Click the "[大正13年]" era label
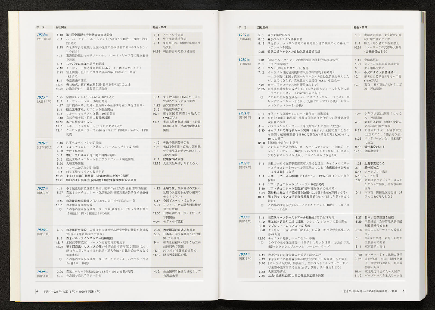 pyautogui.click(x=44, y=39)
